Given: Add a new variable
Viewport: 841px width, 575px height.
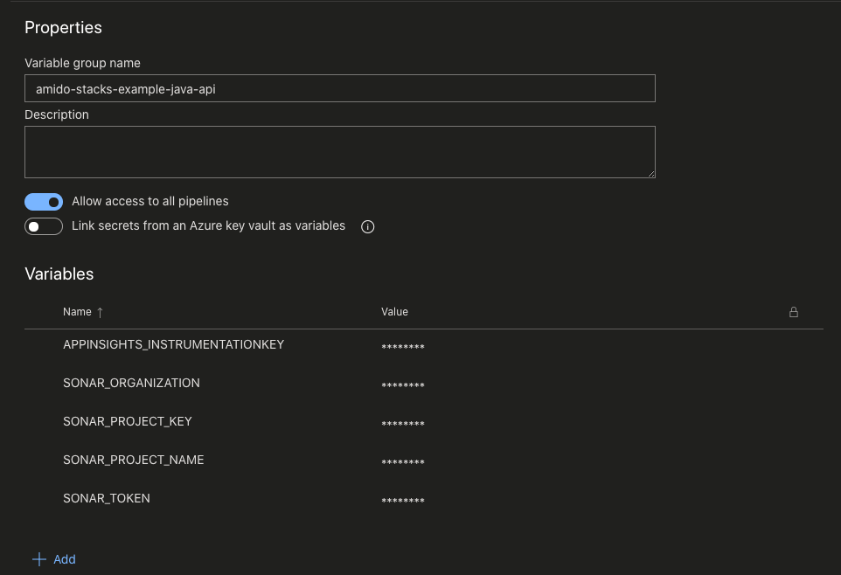Looking at the screenshot, I should (x=54, y=559).
